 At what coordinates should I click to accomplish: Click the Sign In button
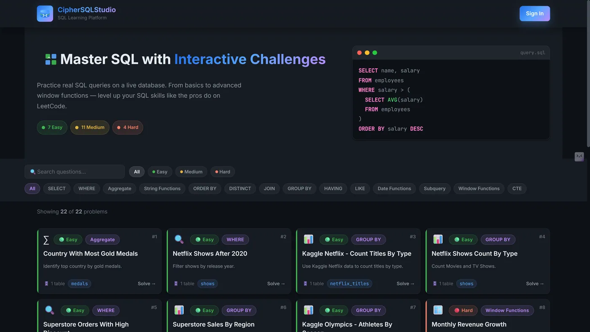tap(535, 13)
